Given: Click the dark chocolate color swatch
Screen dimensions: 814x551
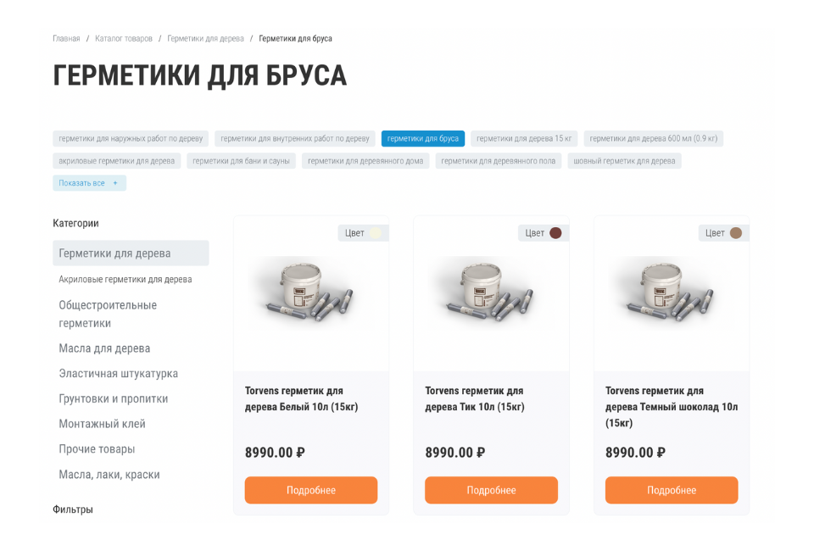Looking at the screenshot, I should [x=736, y=233].
